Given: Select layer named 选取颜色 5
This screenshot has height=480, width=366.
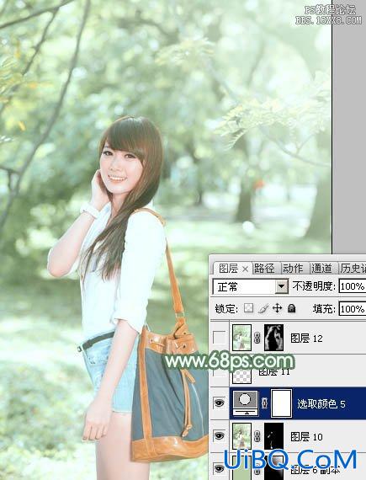Looking at the screenshot, I should pos(321,403).
